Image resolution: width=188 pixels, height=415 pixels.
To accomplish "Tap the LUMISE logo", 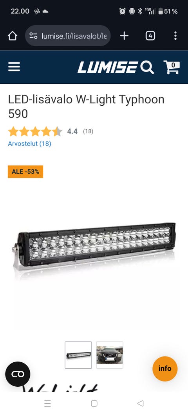I will (x=108, y=67).
